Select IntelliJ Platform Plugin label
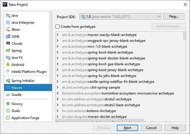190x134 pixels. 29,71
